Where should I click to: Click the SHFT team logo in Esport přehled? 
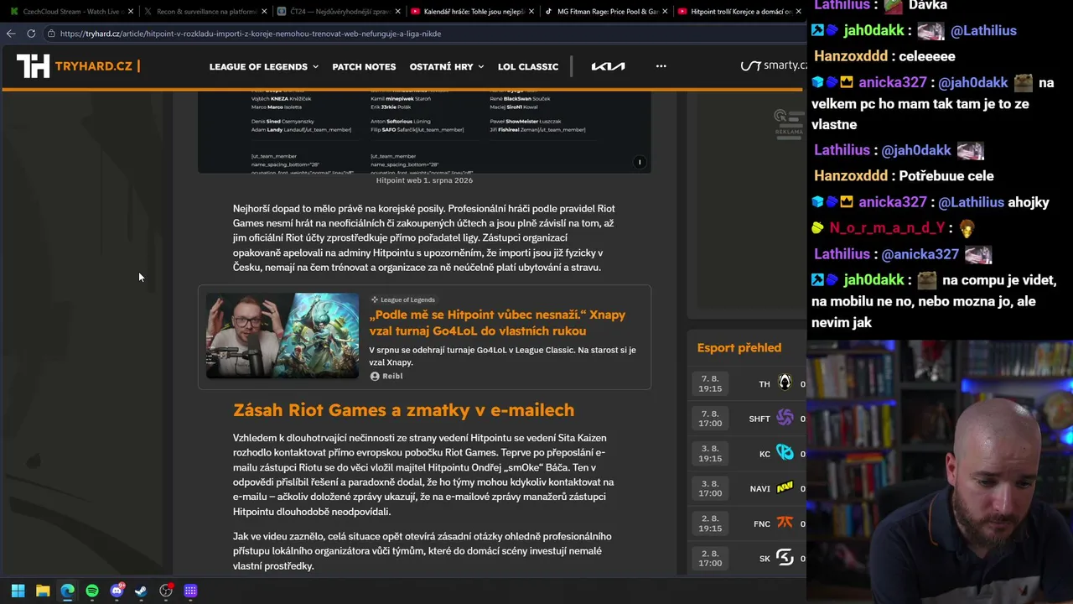coord(785,418)
